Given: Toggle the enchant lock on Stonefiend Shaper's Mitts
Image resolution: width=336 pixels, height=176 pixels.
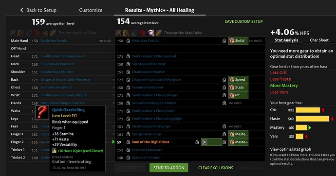Looking at the screenshot, I should [224, 103].
